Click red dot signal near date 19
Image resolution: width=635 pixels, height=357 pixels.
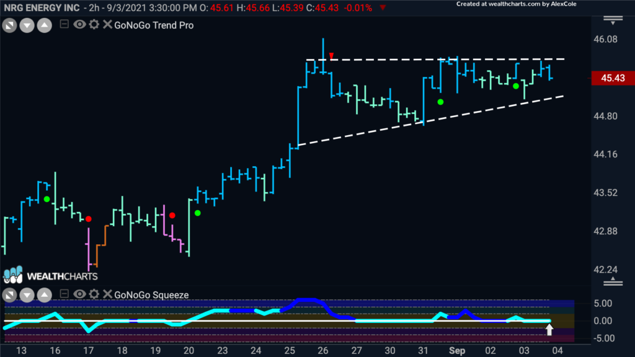point(172,215)
